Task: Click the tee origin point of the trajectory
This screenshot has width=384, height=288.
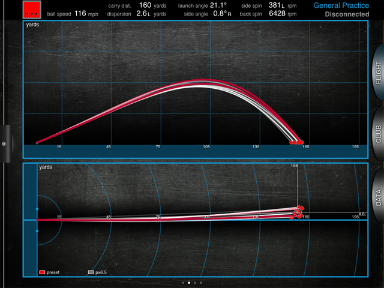Action: 37,143
